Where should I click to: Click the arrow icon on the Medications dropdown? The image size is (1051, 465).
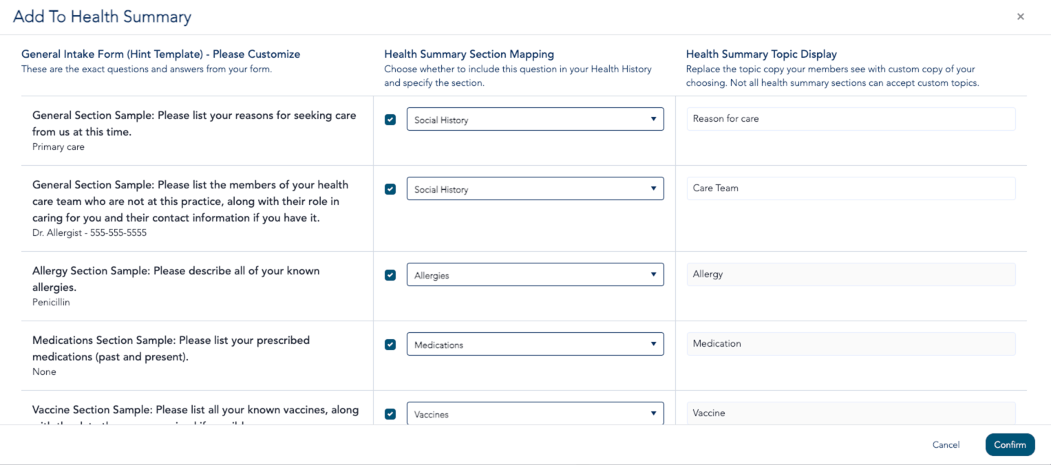[654, 344]
